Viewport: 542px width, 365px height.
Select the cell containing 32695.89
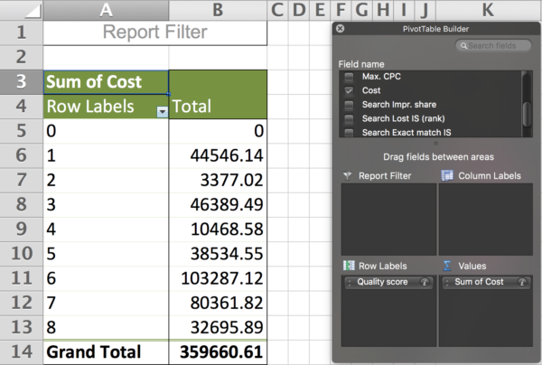(218, 327)
